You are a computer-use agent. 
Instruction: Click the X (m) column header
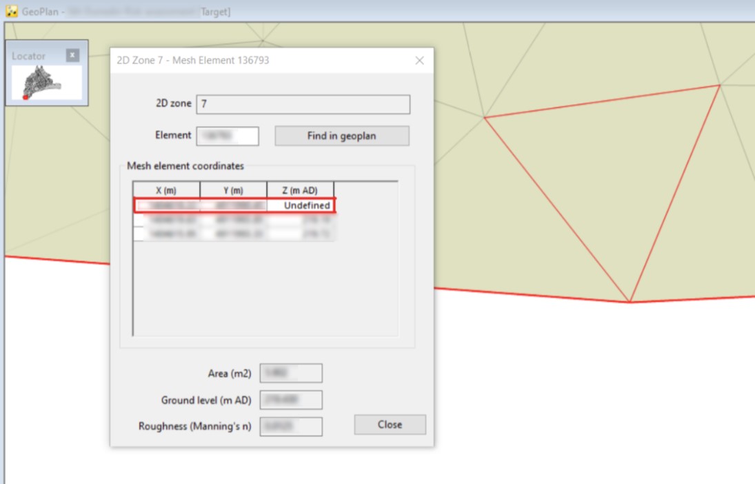[x=167, y=189]
